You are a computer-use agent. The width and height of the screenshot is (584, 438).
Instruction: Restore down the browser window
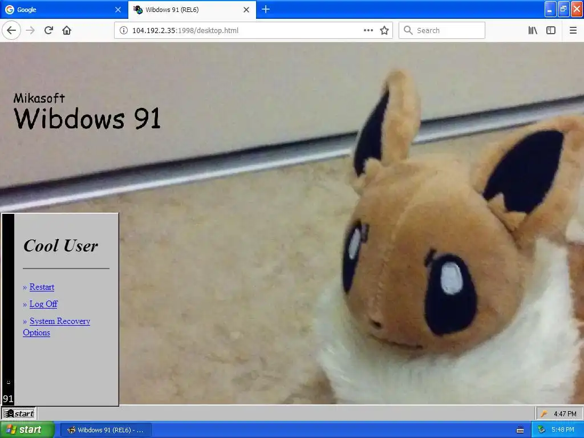click(x=564, y=9)
